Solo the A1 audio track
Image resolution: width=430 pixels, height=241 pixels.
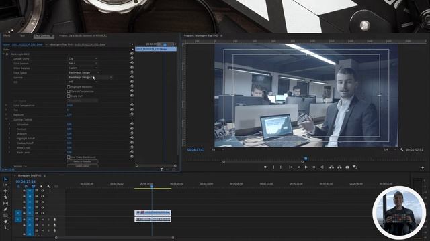48,220
